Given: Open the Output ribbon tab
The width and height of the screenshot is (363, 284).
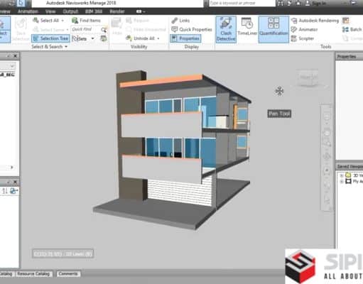Looking at the screenshot, I should [x=70, y=11].
